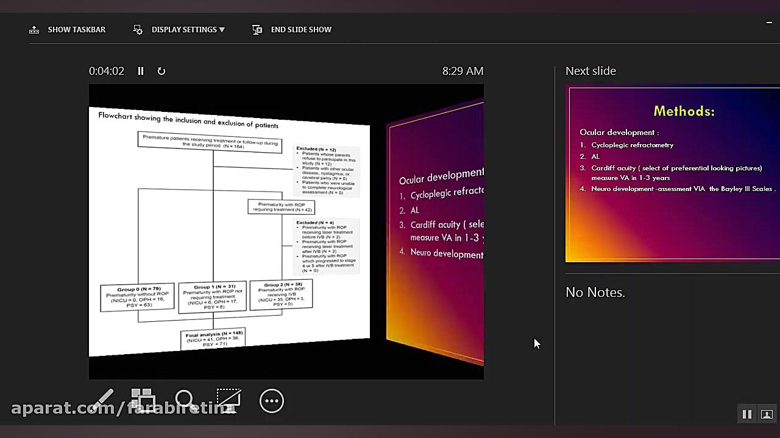Click the "Group 0 (N = 79)" box

pos(137,297)
